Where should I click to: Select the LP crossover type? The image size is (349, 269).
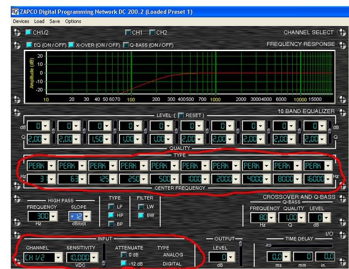[x=111, y=207]
